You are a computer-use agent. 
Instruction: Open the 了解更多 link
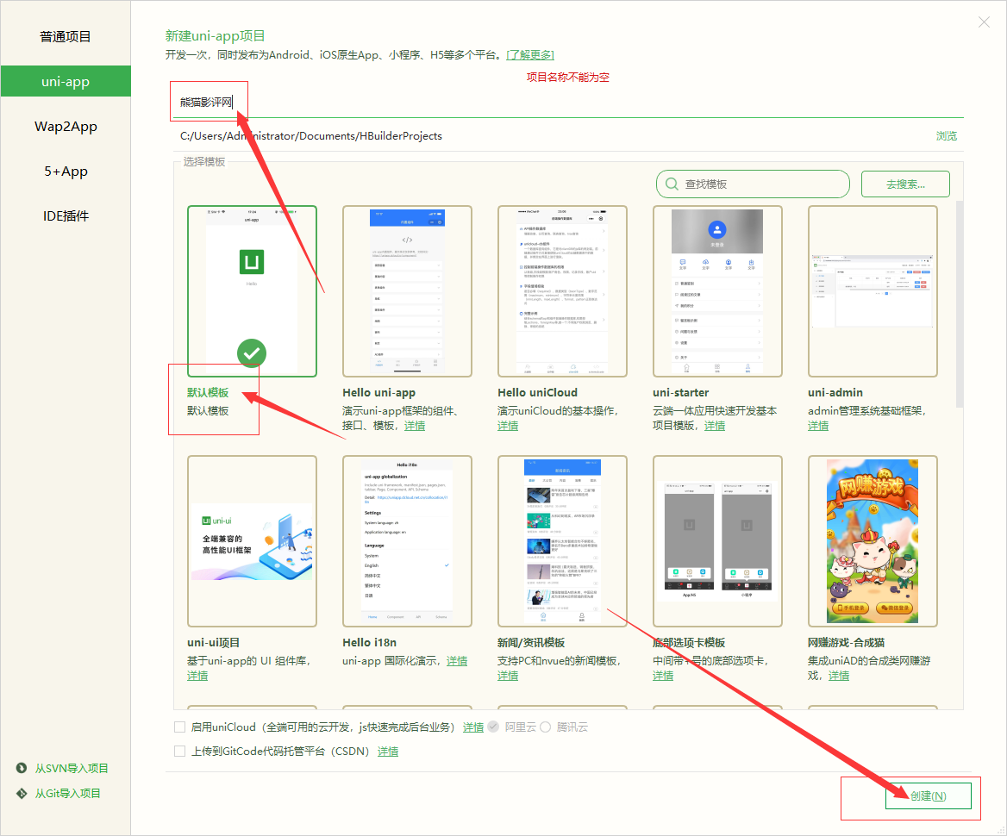[x=530, y=55]
